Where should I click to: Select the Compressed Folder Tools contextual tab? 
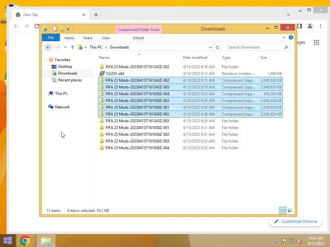tap(139, 30)
